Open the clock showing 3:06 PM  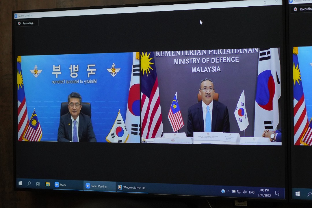[264, 193]
